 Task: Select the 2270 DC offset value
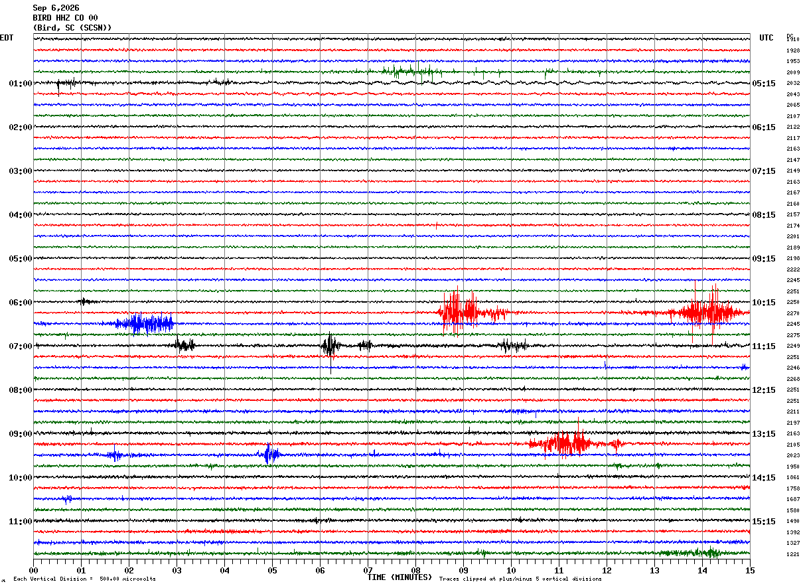(793, 313)
